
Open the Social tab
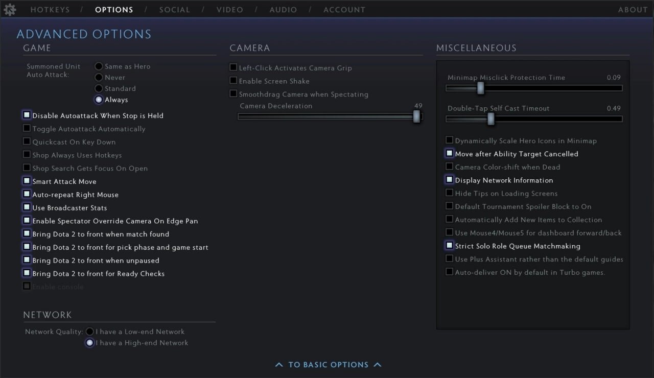(174, 10)
